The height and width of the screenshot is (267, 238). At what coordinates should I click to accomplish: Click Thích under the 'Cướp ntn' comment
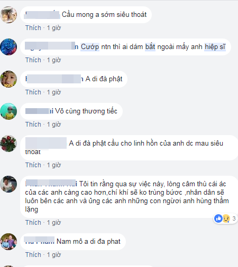(x=33, y=60)
